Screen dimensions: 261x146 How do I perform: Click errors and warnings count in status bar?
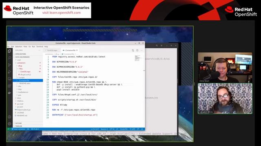pyautogui.click(x=35, y=129)
